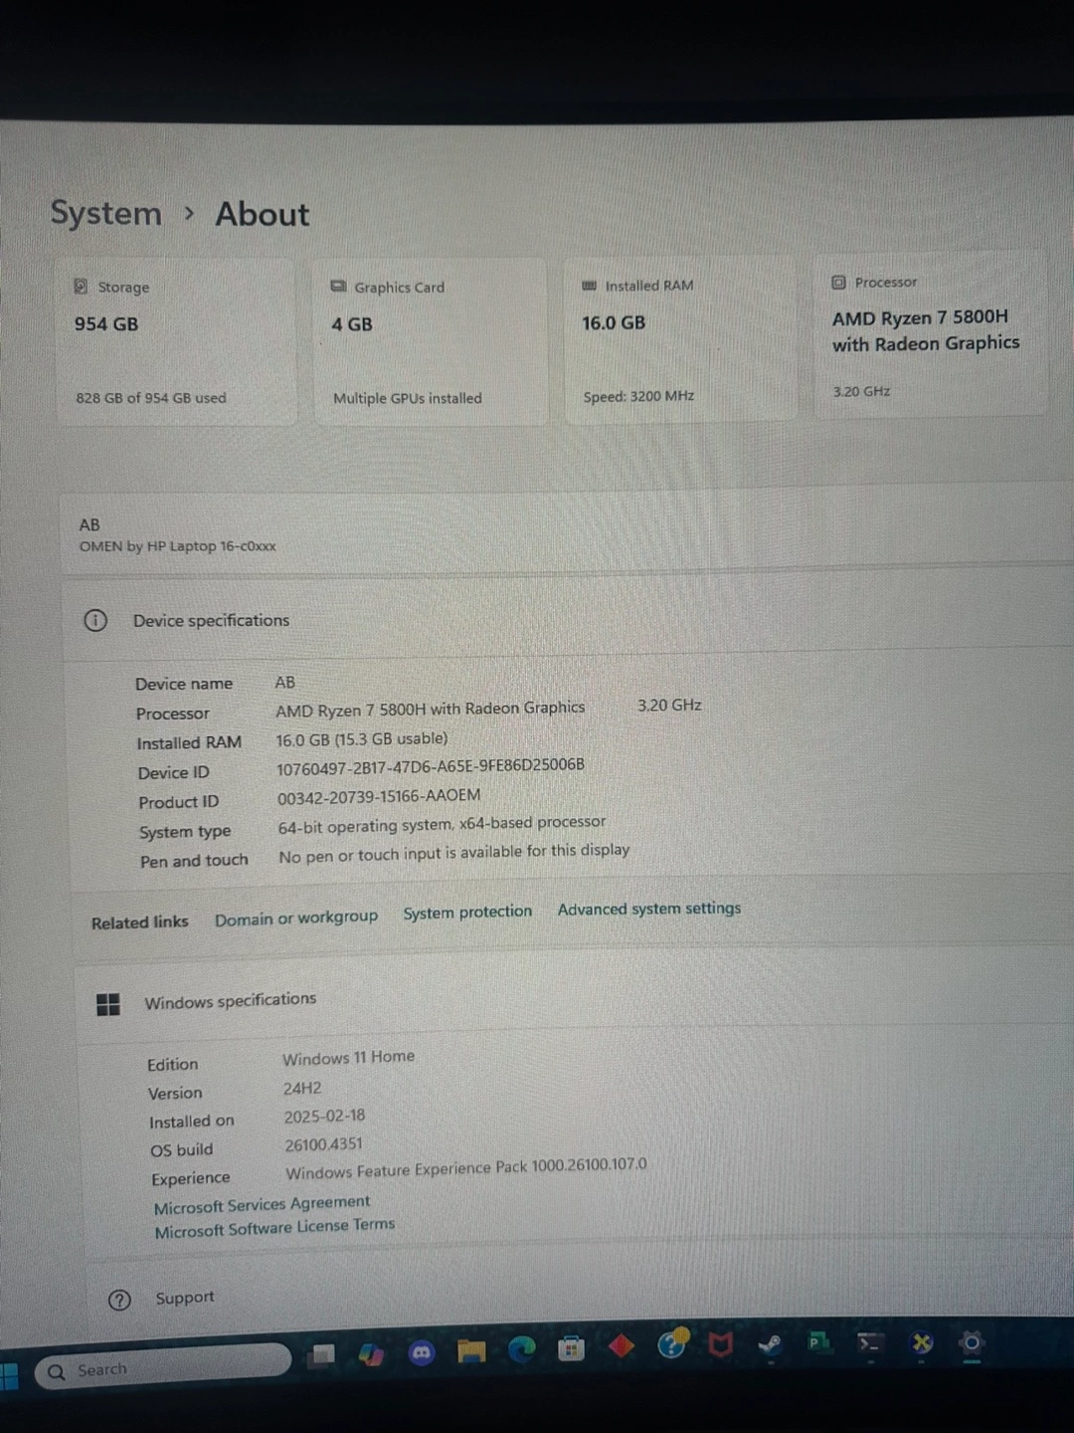Open Microsoft Services Agreement link
Viewport: 1074px width, 1433px height.
(x=262, y=1204)
